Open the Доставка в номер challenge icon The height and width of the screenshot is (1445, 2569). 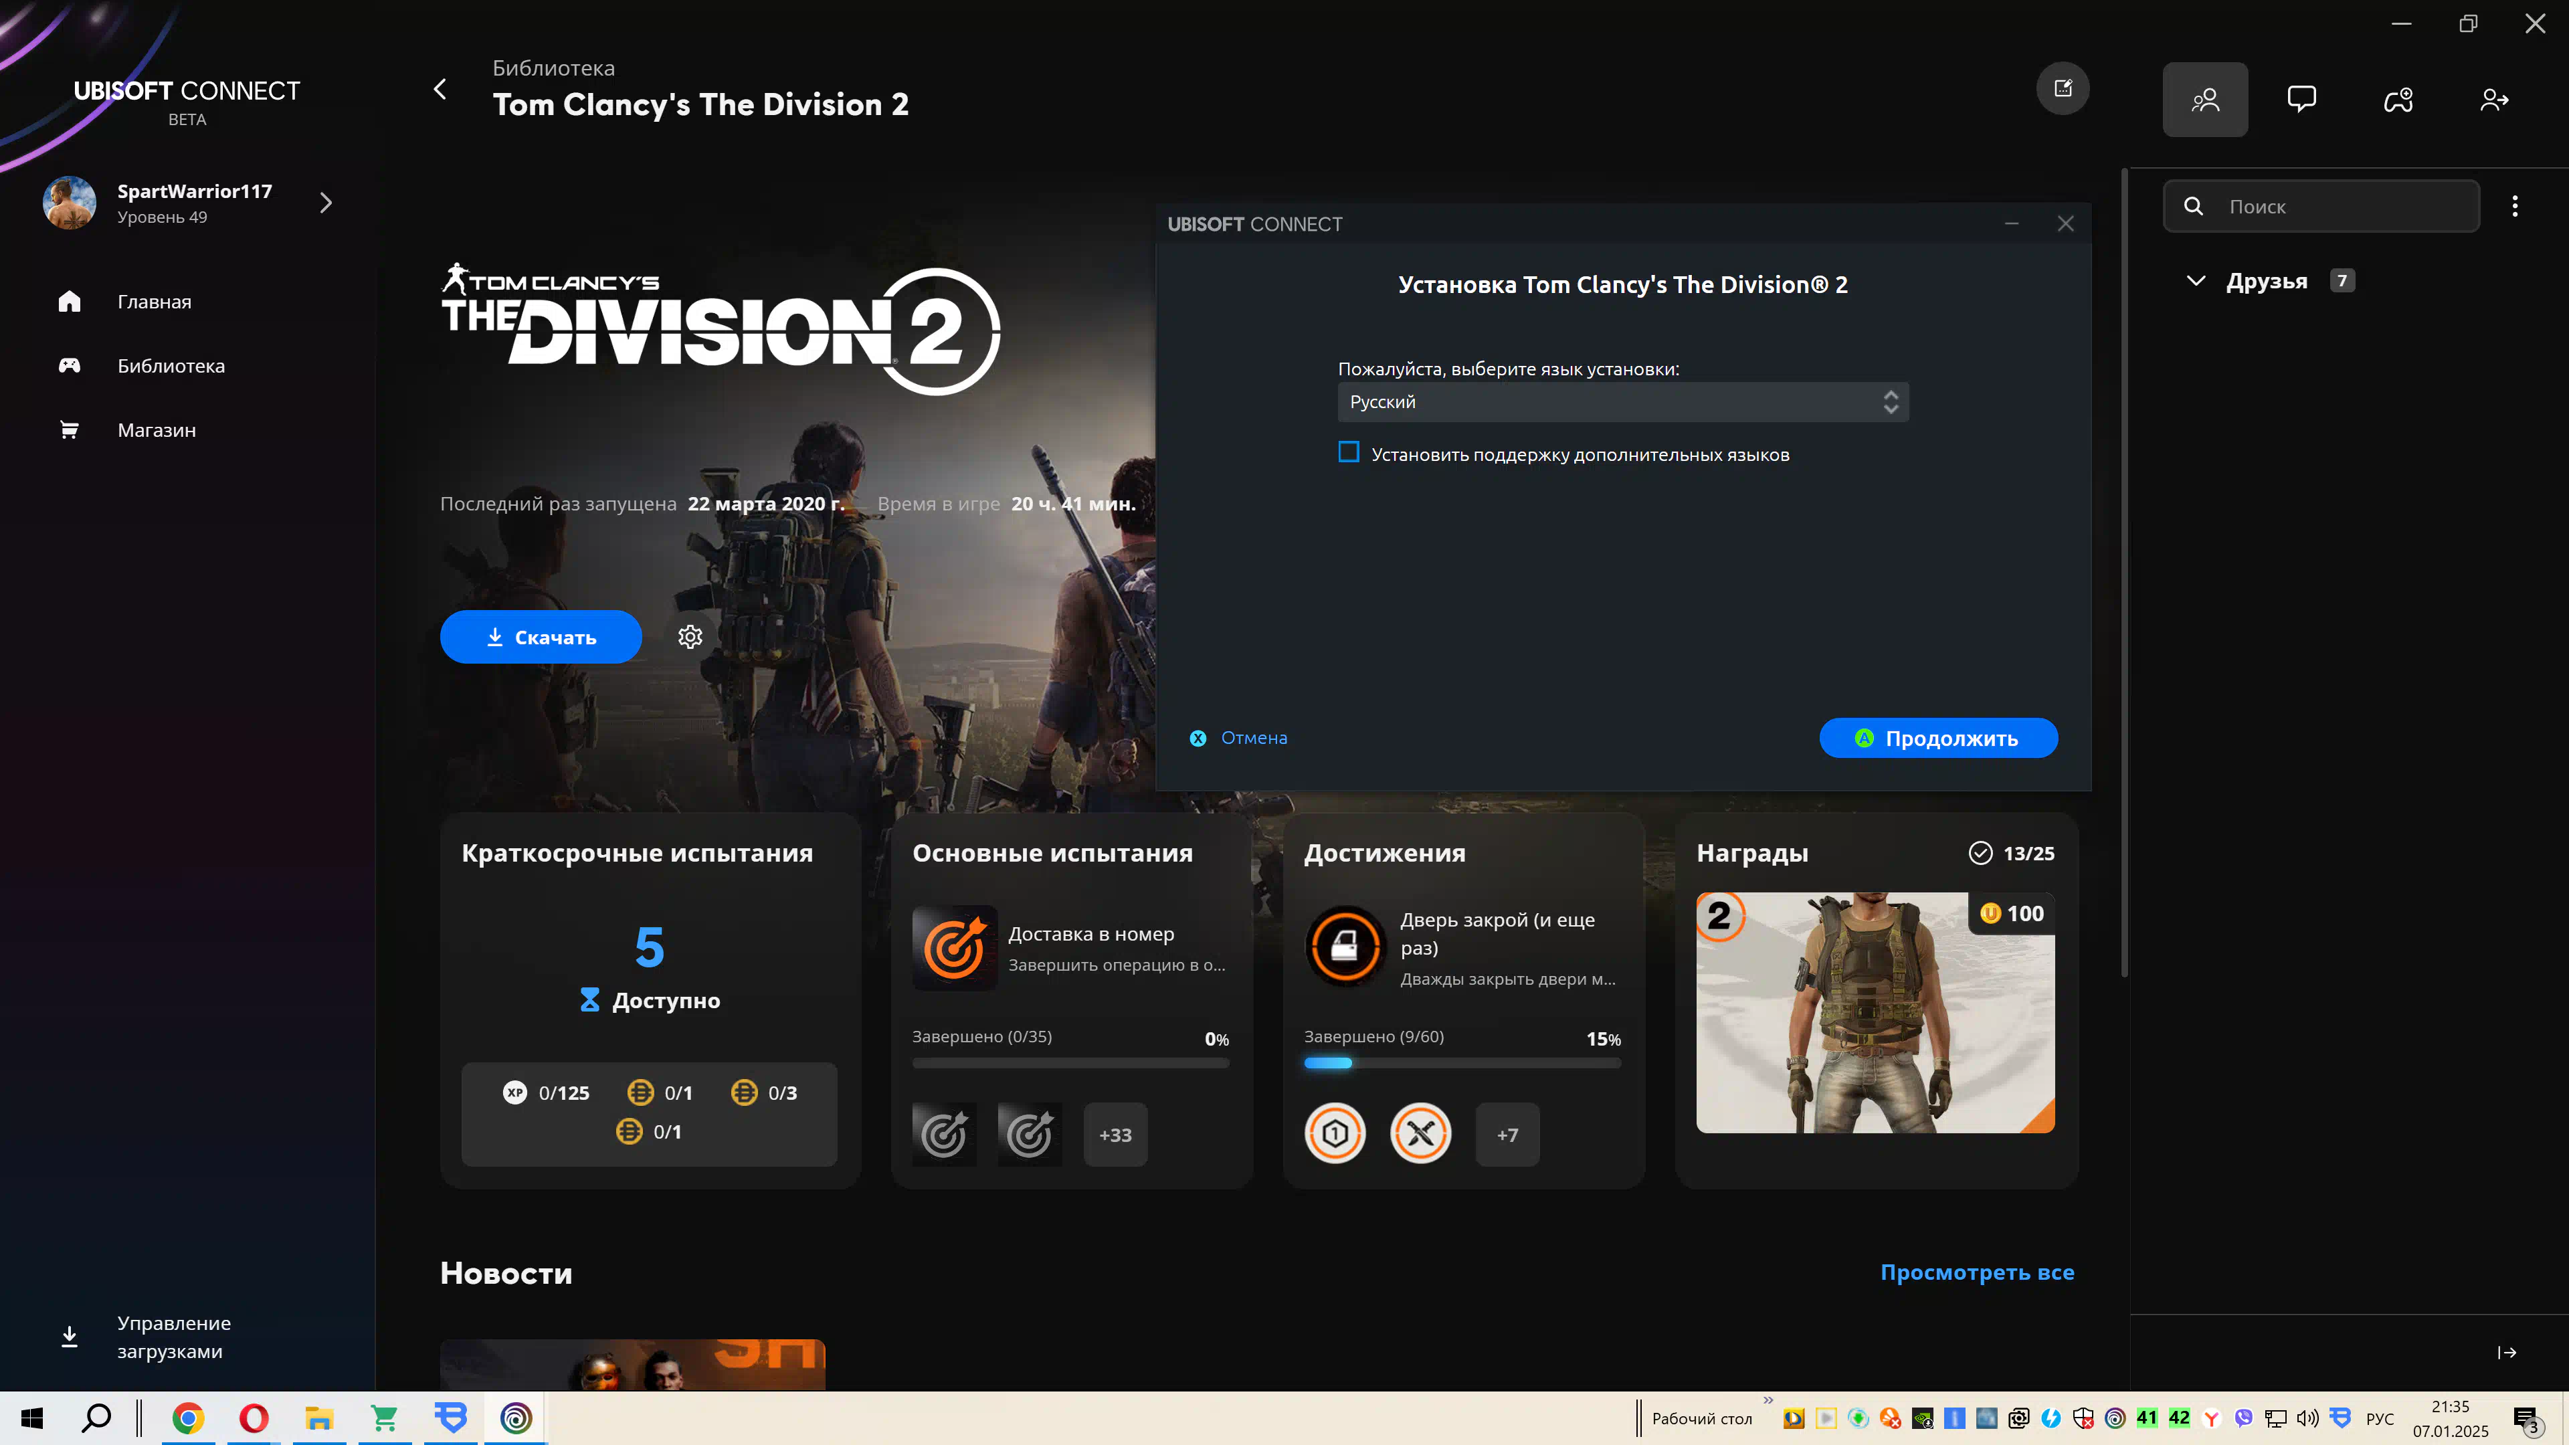[955, 947]
